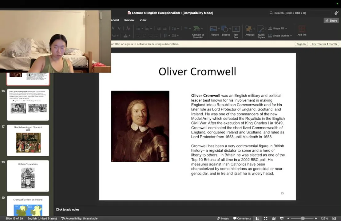The image size is (341, 221).
Task: Click the bullet list icon
Action: coord(138,29)
